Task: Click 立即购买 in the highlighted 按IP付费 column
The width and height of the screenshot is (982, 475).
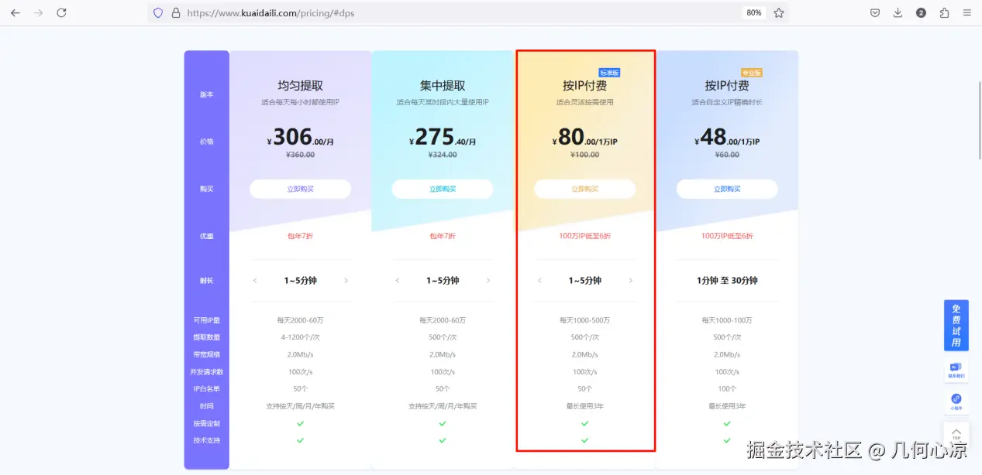Action: tap(584, 189)
